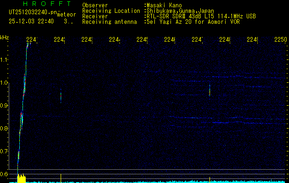This screenshot has width=289, height=183.
Task: Click the Observer label
Action: point(95,5)
